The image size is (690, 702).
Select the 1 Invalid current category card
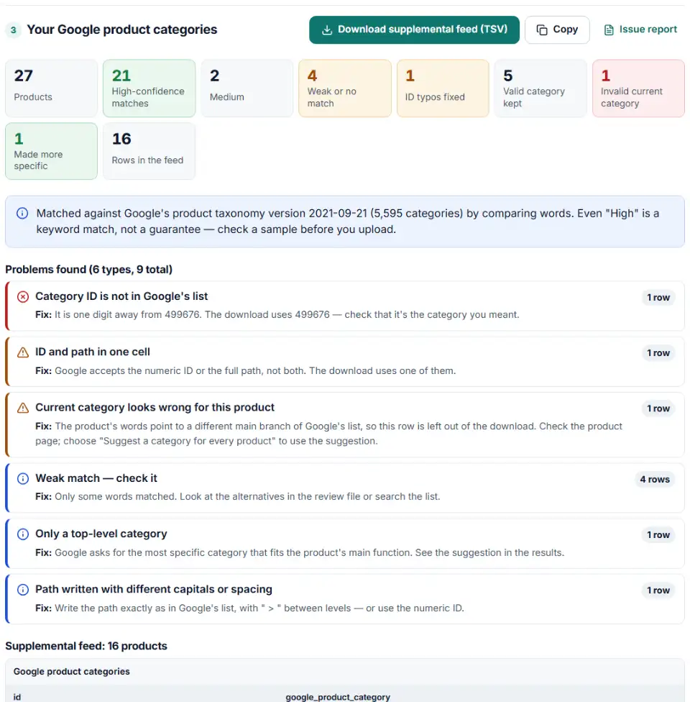click(638, 88)
